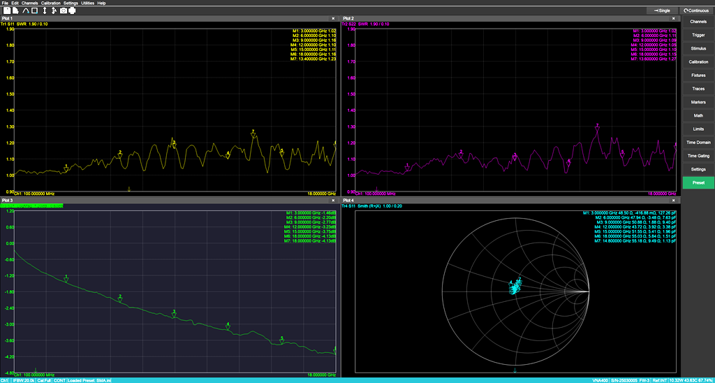Select marker 5 triangle in Plot 3
This screenshot has height=383, width=715.
coord(282,340)
